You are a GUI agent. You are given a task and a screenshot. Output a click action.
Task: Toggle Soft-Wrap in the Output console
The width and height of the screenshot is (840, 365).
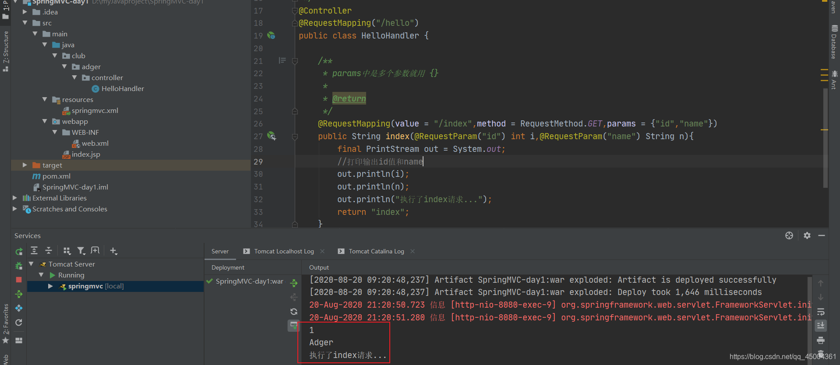[821, 312]
